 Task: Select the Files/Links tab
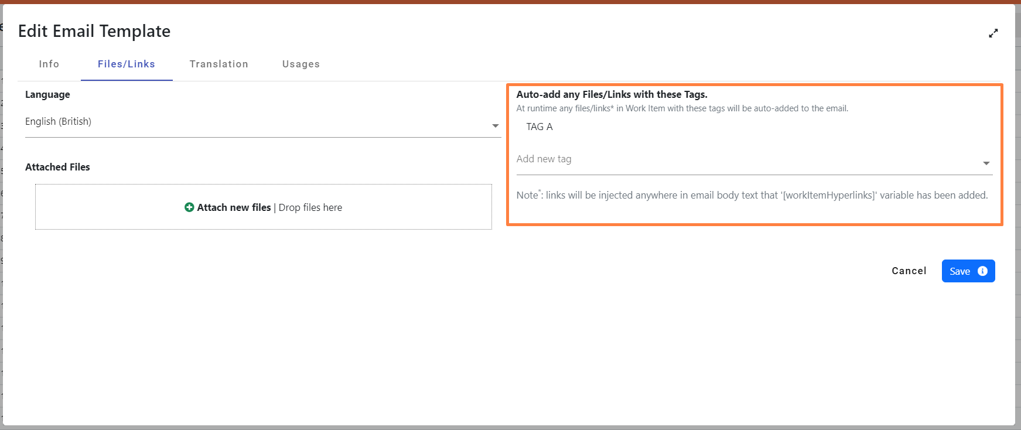pyautogui.click(x=127, y=64)
